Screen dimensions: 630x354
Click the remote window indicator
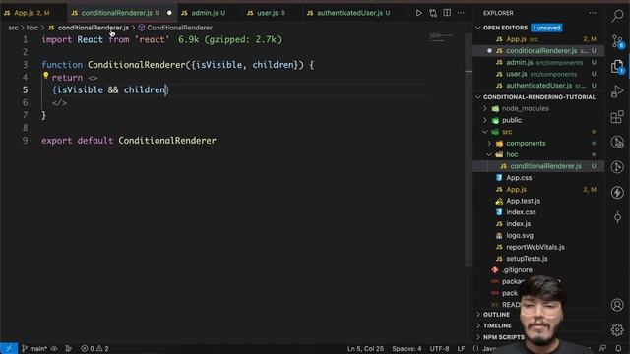[x=9, y=348]
